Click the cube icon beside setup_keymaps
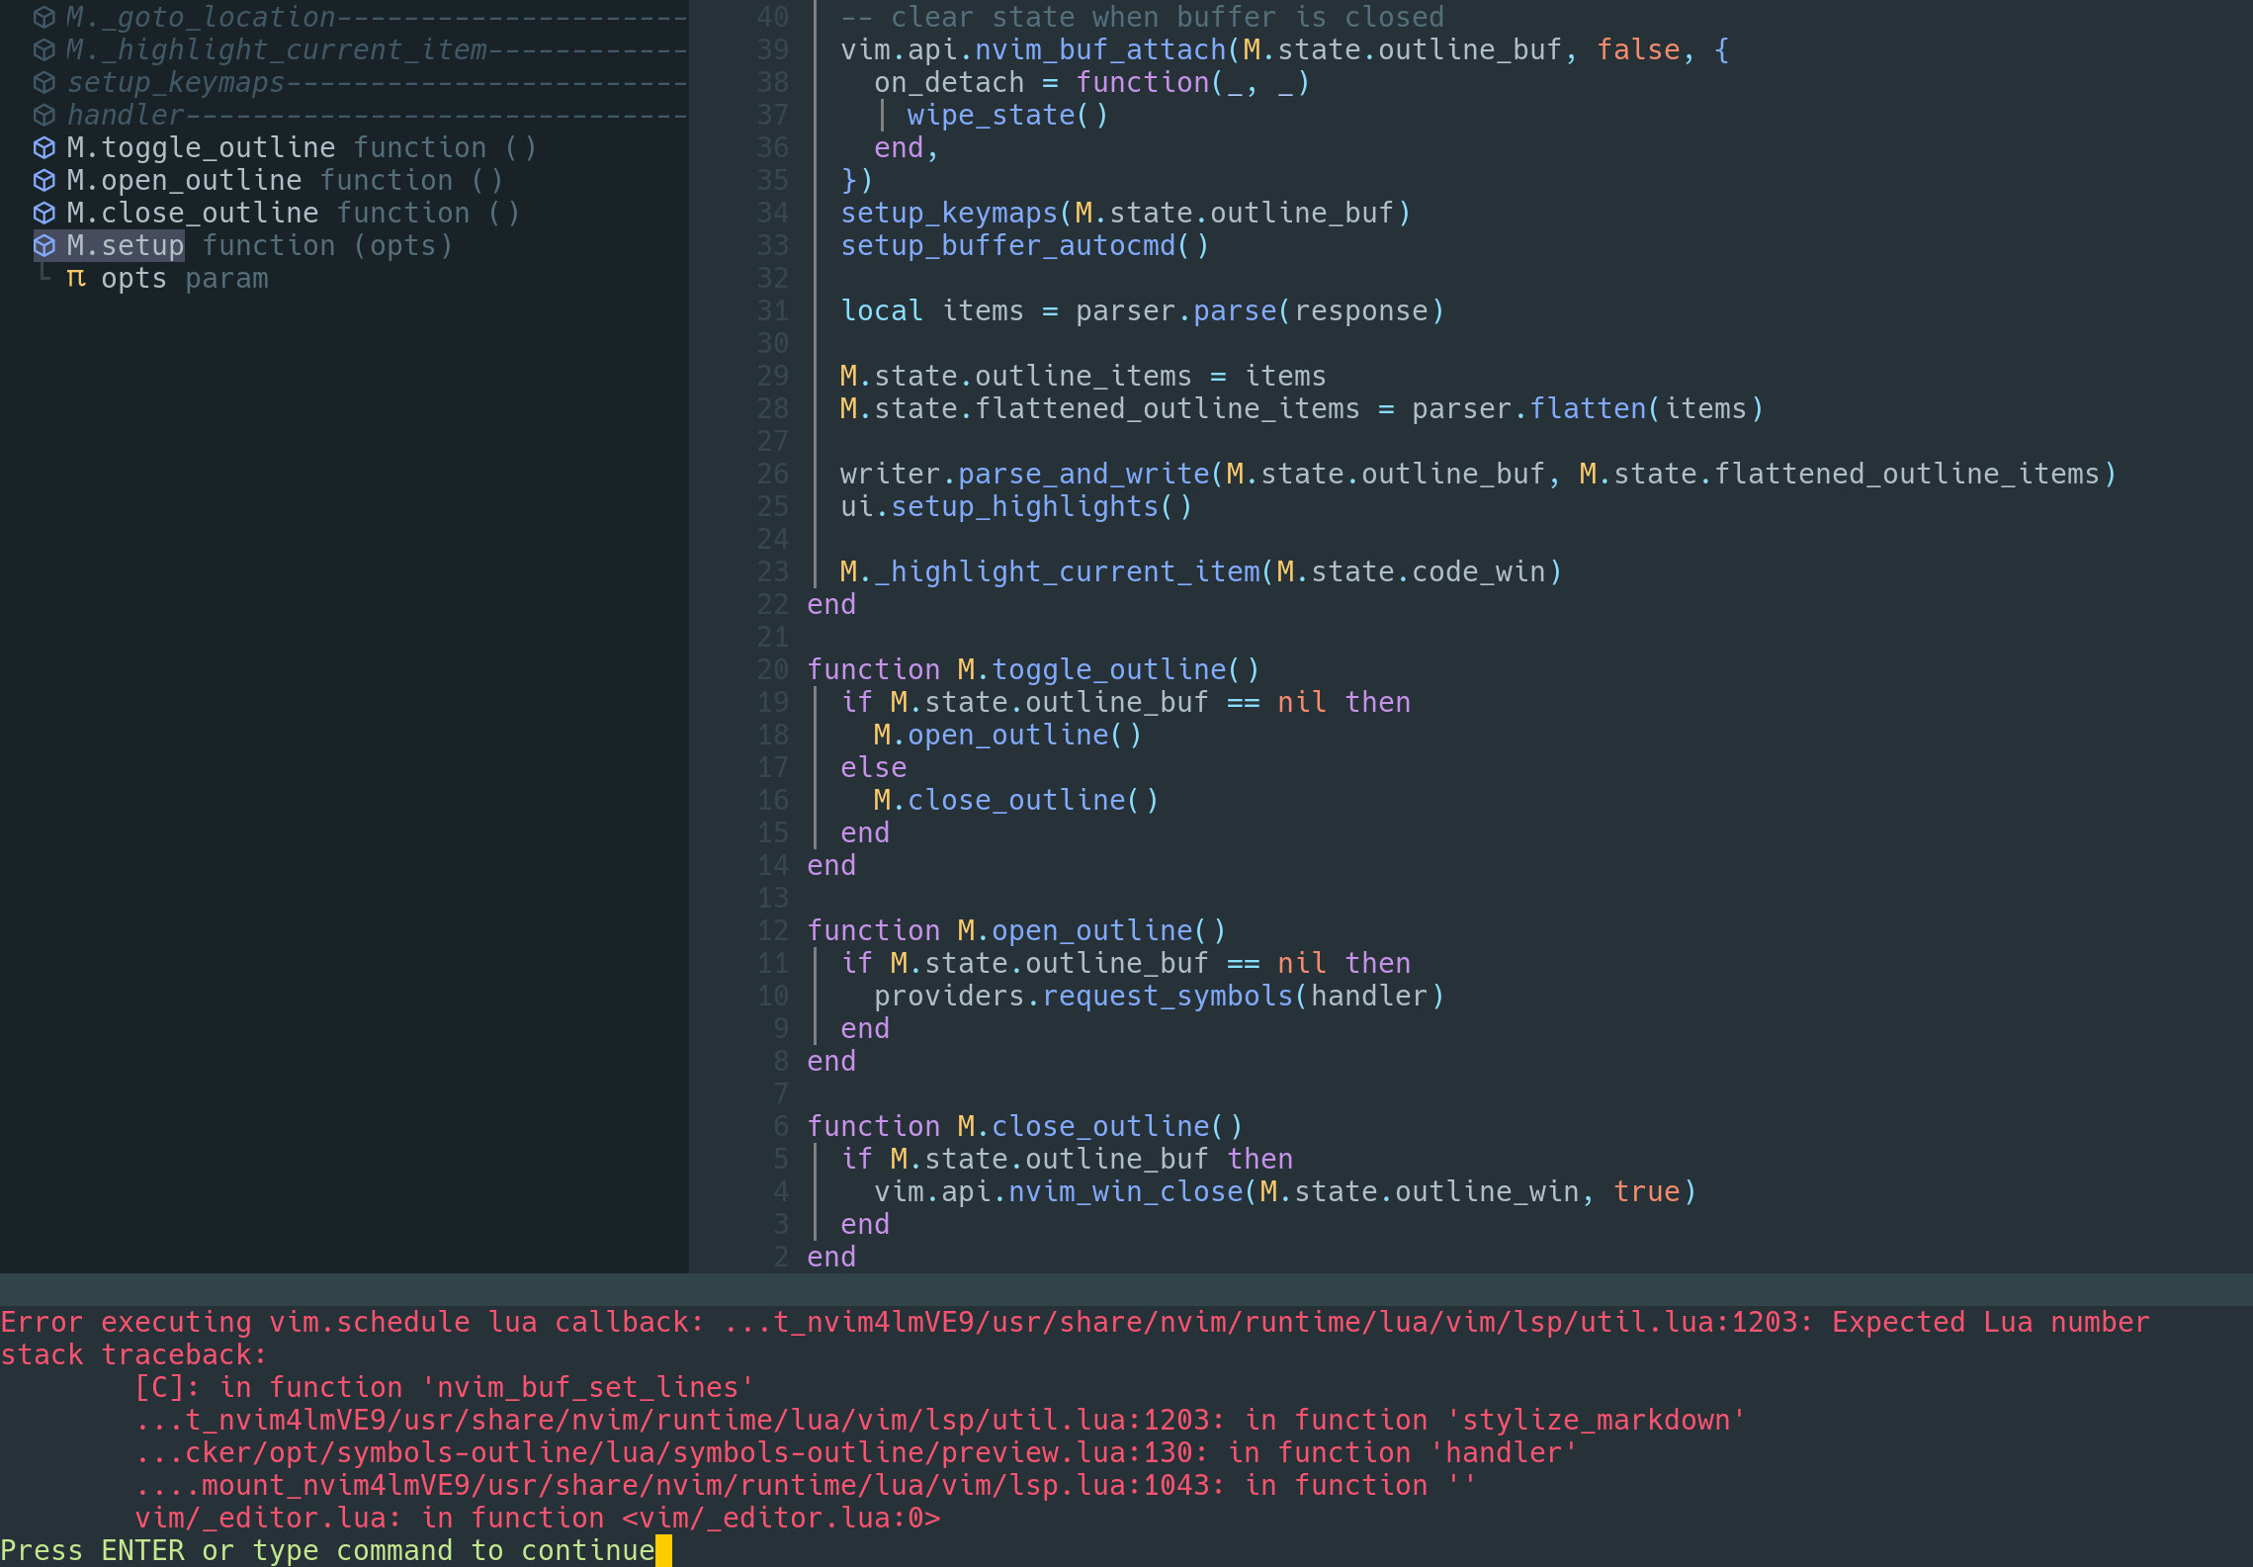 click(44, 82)
